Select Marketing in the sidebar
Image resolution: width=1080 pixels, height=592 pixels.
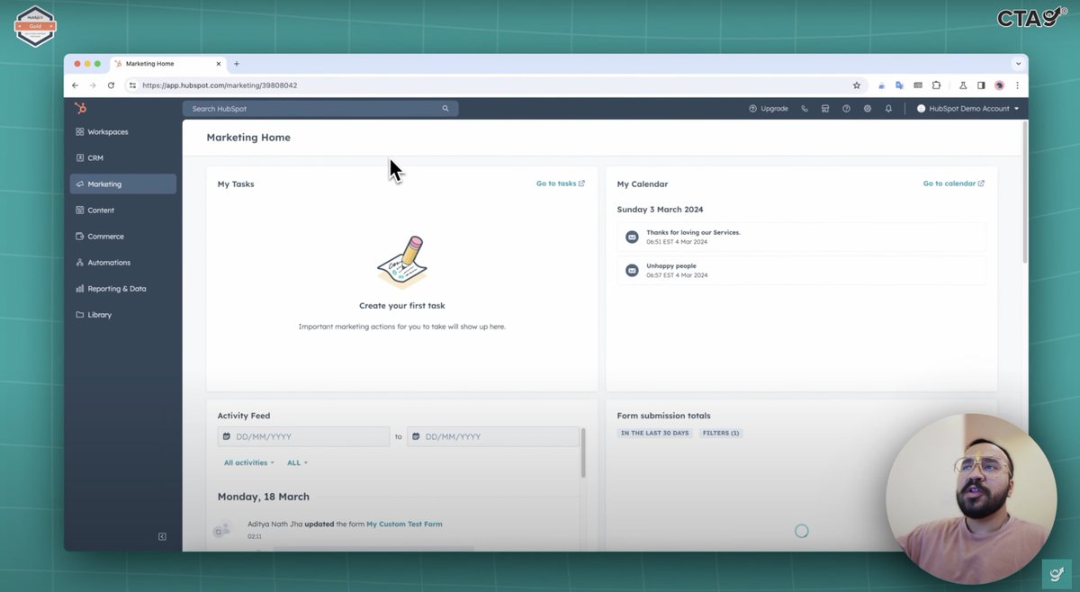click(123, 184)
